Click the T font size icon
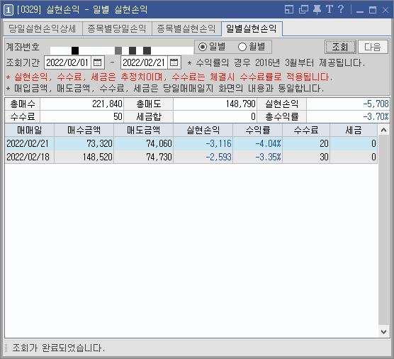 pyautogui.click(x=330, y=9)
